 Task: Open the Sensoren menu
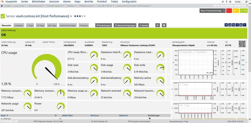pyautogui.click(x=54, y=2)
